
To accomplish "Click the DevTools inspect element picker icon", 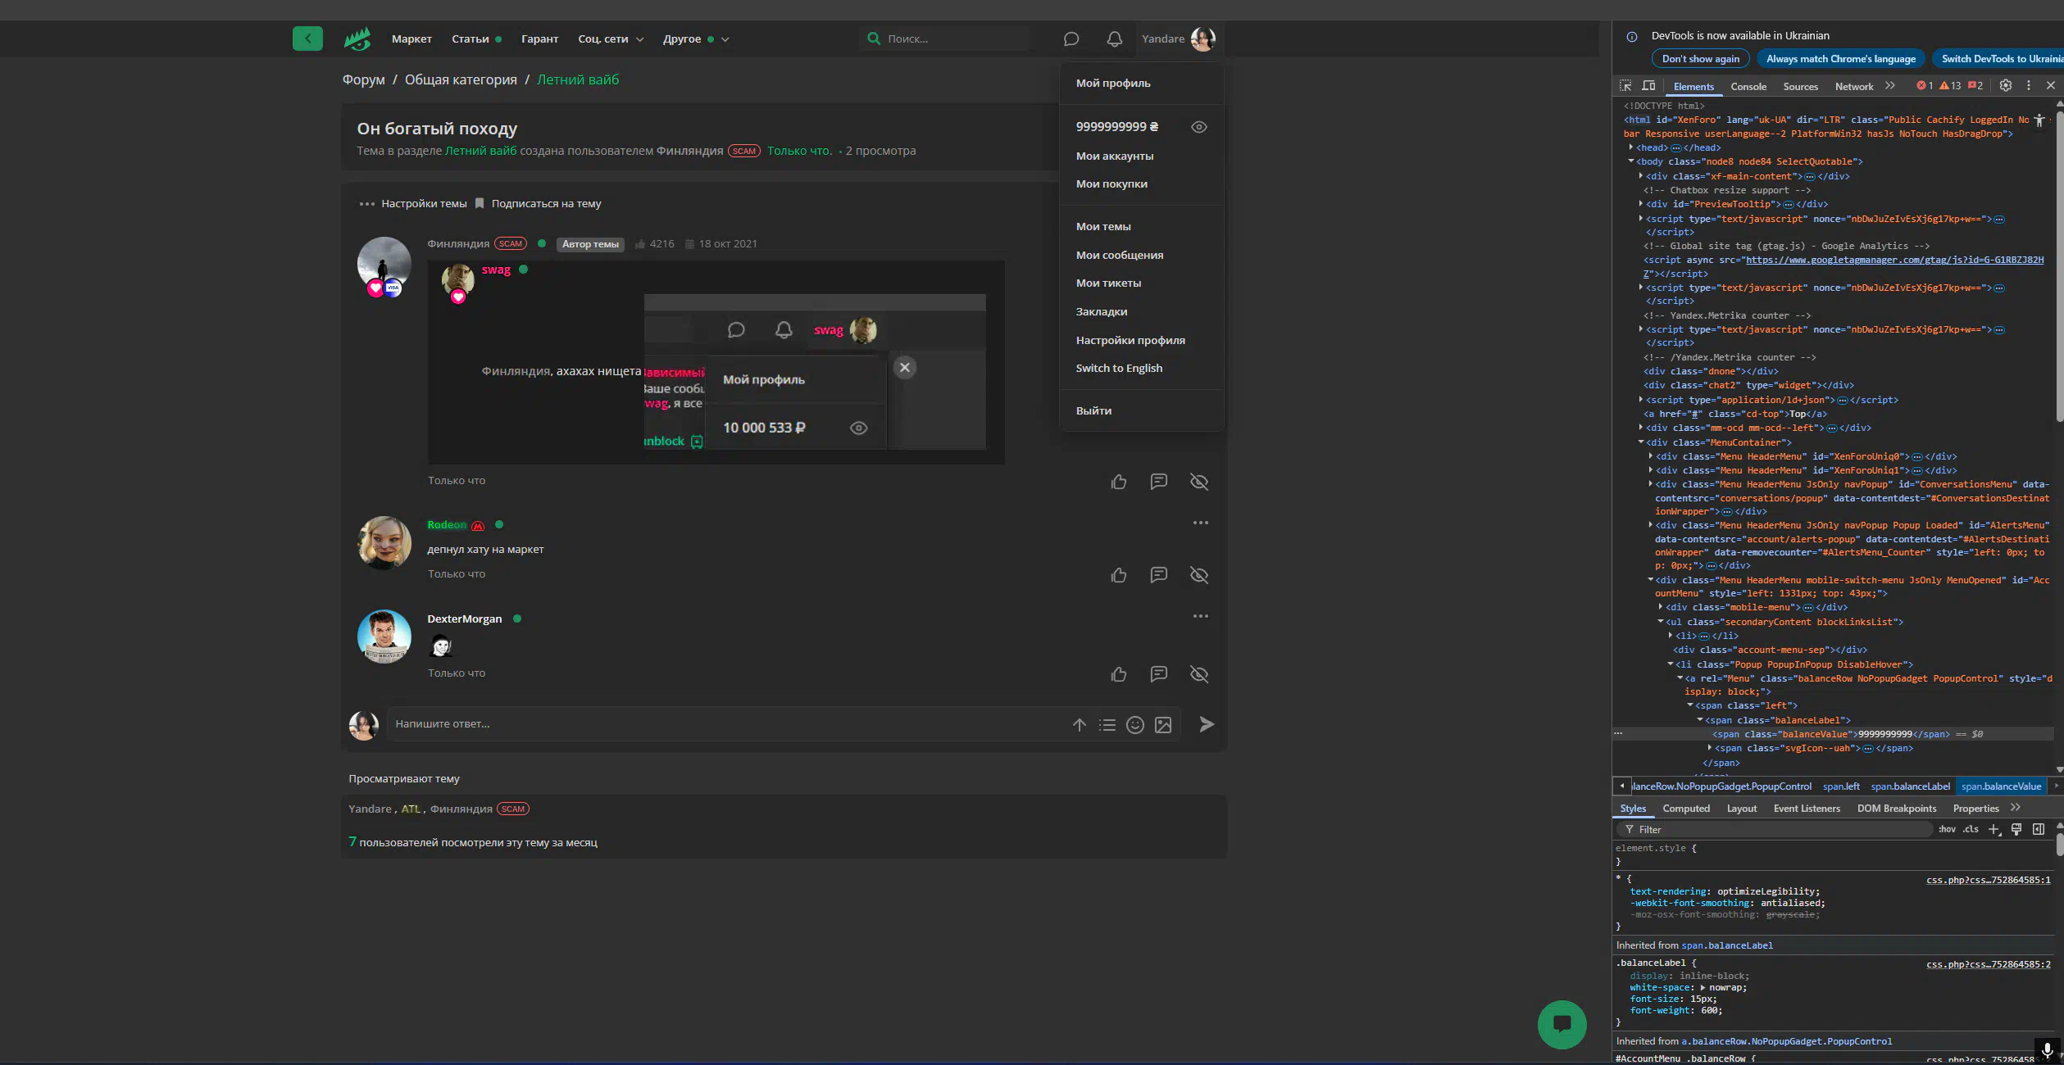I will (1625, 85).
